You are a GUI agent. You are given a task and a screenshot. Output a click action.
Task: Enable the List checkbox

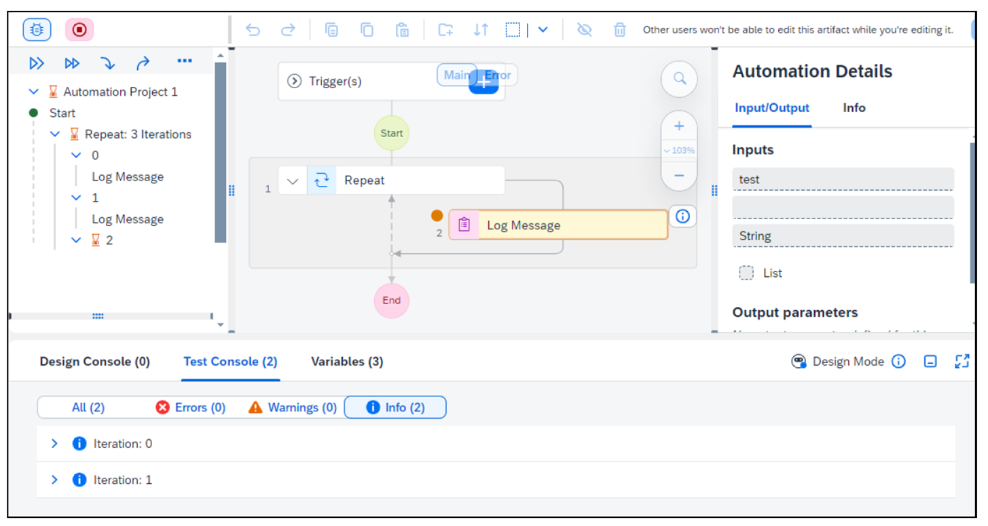pos(746,273)
